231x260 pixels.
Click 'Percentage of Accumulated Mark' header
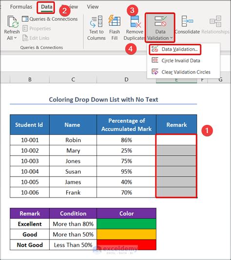point(126,125)
